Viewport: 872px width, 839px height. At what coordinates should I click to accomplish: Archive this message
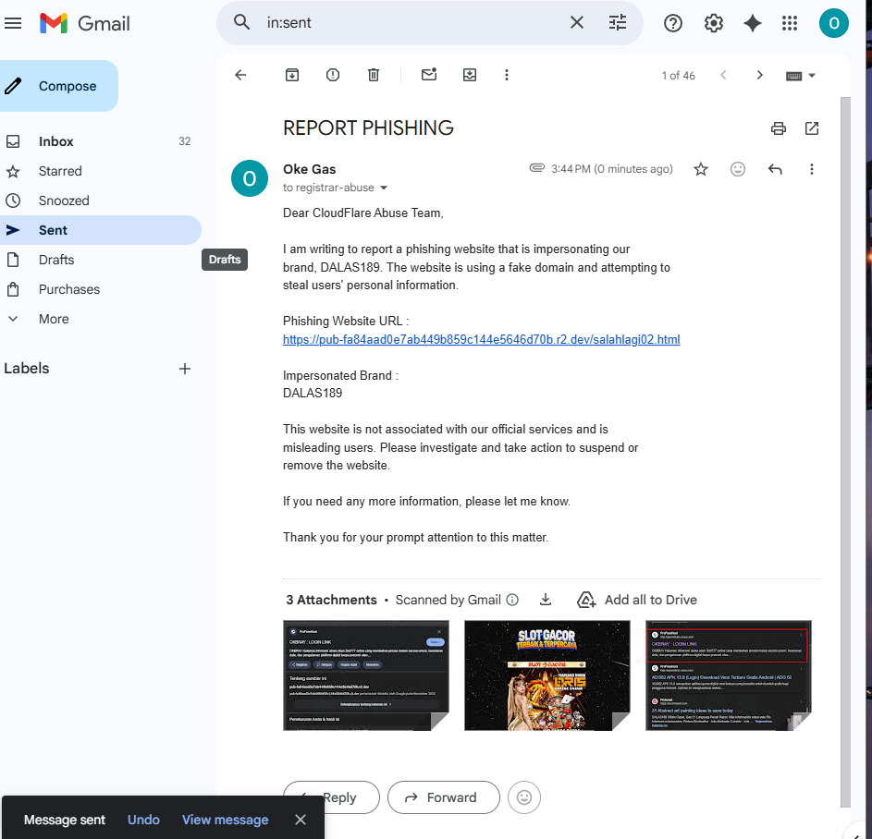pos(292,75)
